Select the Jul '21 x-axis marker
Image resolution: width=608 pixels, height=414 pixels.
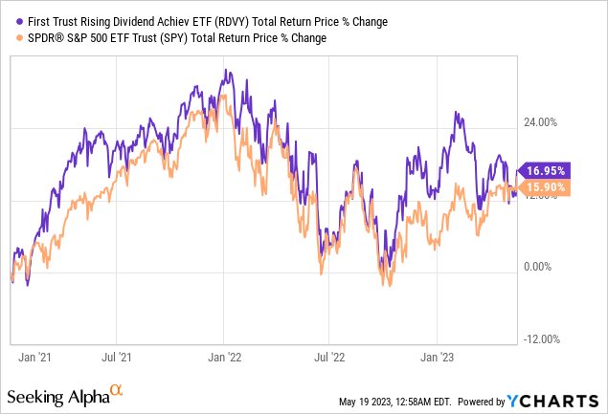(117, 358)
